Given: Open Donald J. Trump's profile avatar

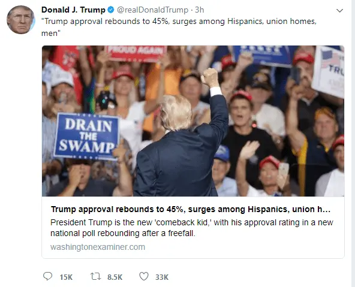Looking at the screenshot, I should pyautogui.click(x=20, y=20).
